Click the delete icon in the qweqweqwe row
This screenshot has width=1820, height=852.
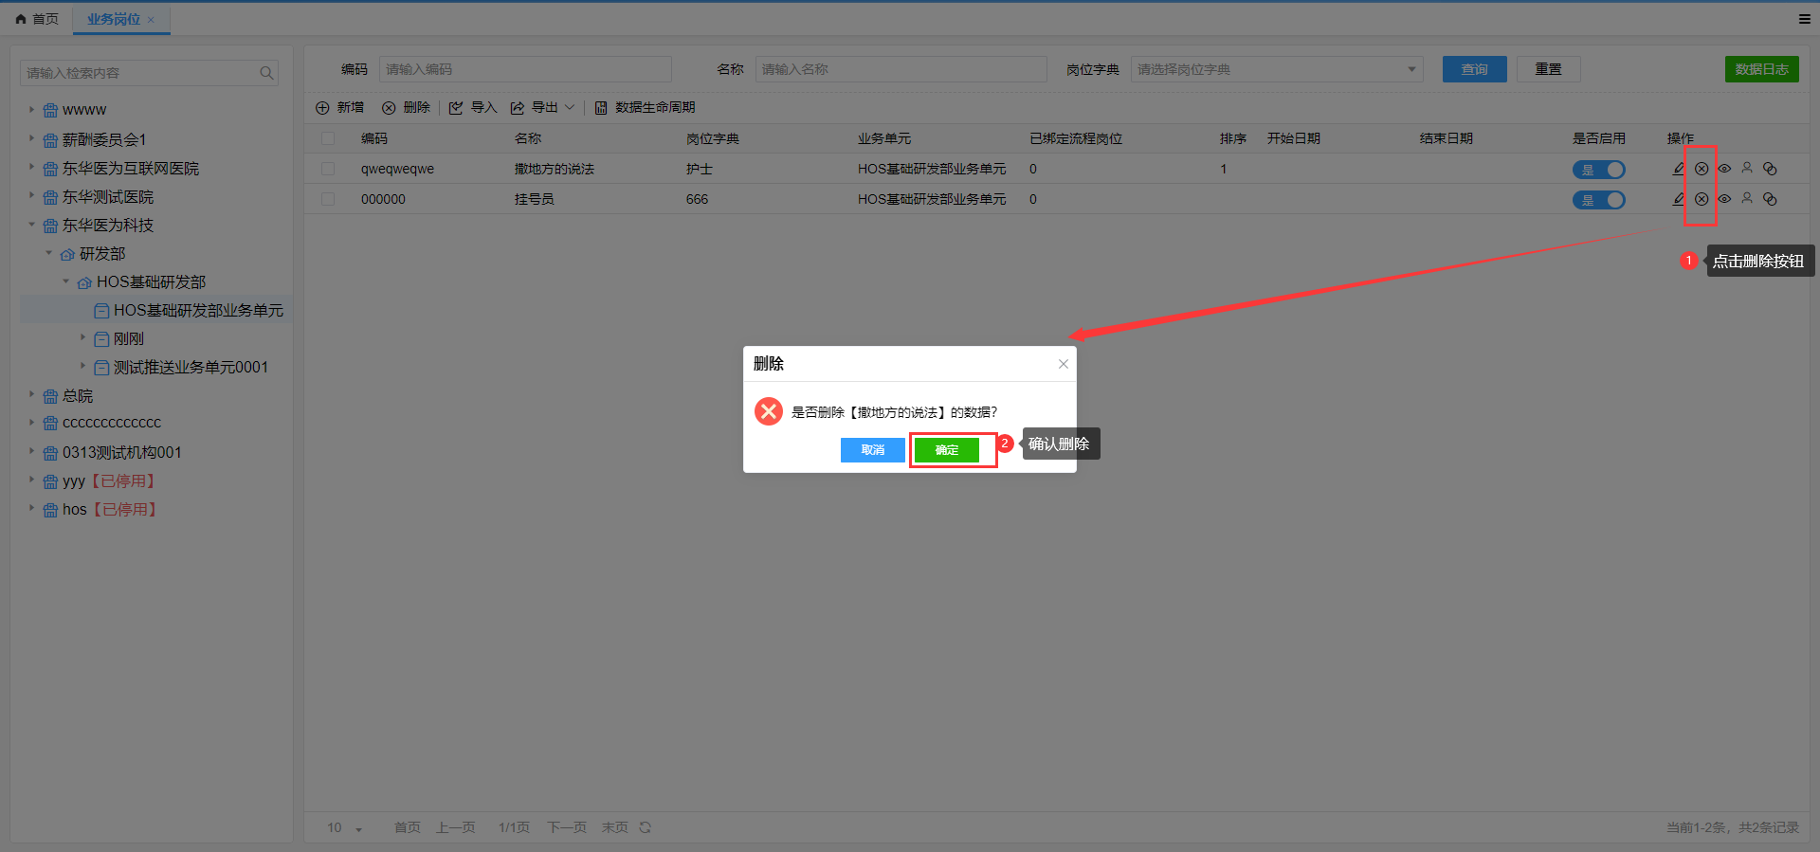(1702, 169)
